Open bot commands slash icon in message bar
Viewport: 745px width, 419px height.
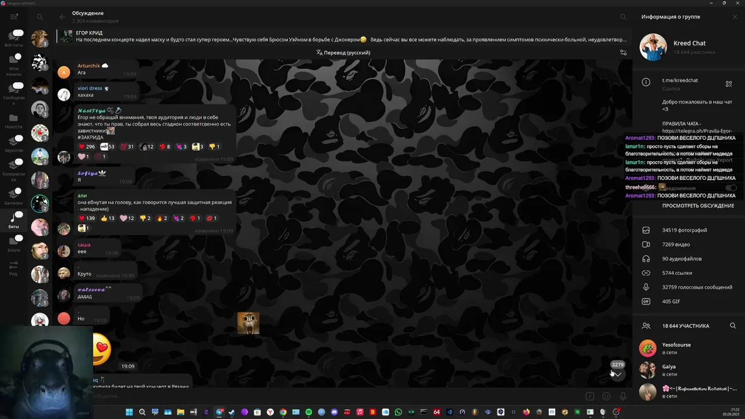[x=590, y=396]
